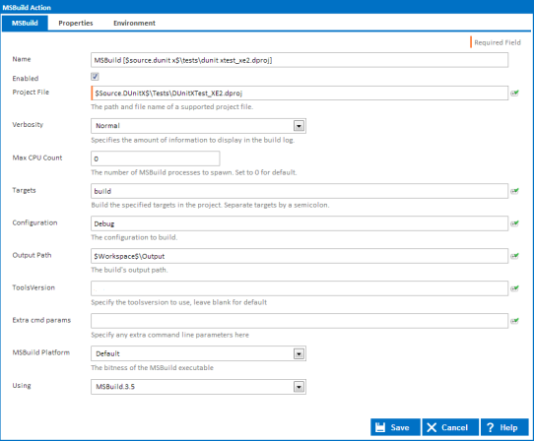Click the question mark Help icon
The height and width of the screenshot is (441, 534).
pyautogui.click(x=490, y=427)
